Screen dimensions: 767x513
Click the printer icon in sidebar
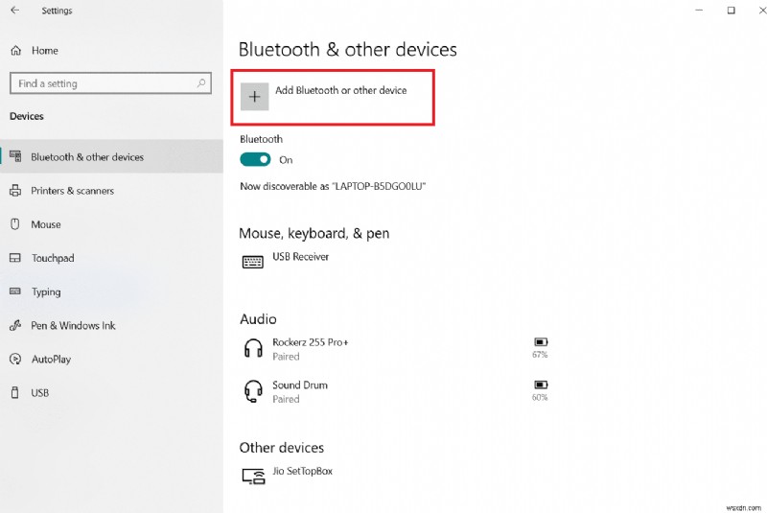(x=15, y=190)
